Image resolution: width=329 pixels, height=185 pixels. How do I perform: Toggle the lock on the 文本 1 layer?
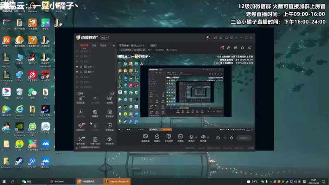(x=81, y=67)
